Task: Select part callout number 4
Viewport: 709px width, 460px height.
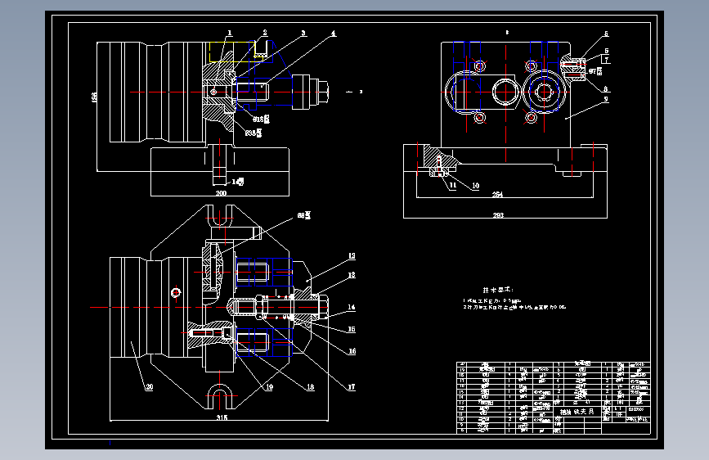Action: click(334, 34)
